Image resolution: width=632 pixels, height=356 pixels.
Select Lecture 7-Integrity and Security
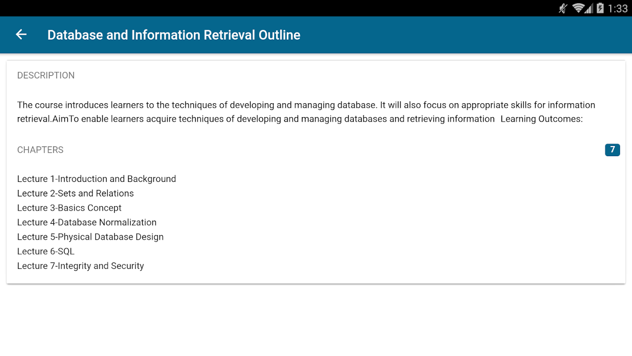click(x=80, y=266)
